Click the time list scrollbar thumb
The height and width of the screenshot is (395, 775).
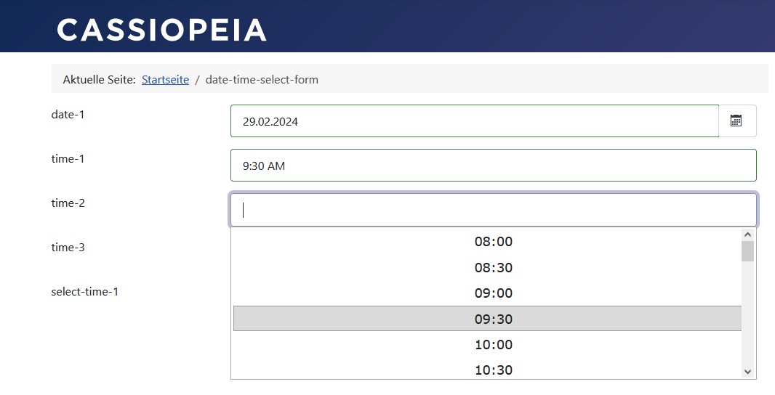point(747,251)
